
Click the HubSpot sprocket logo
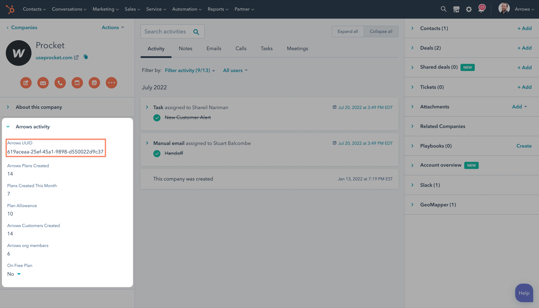(10, 9)
